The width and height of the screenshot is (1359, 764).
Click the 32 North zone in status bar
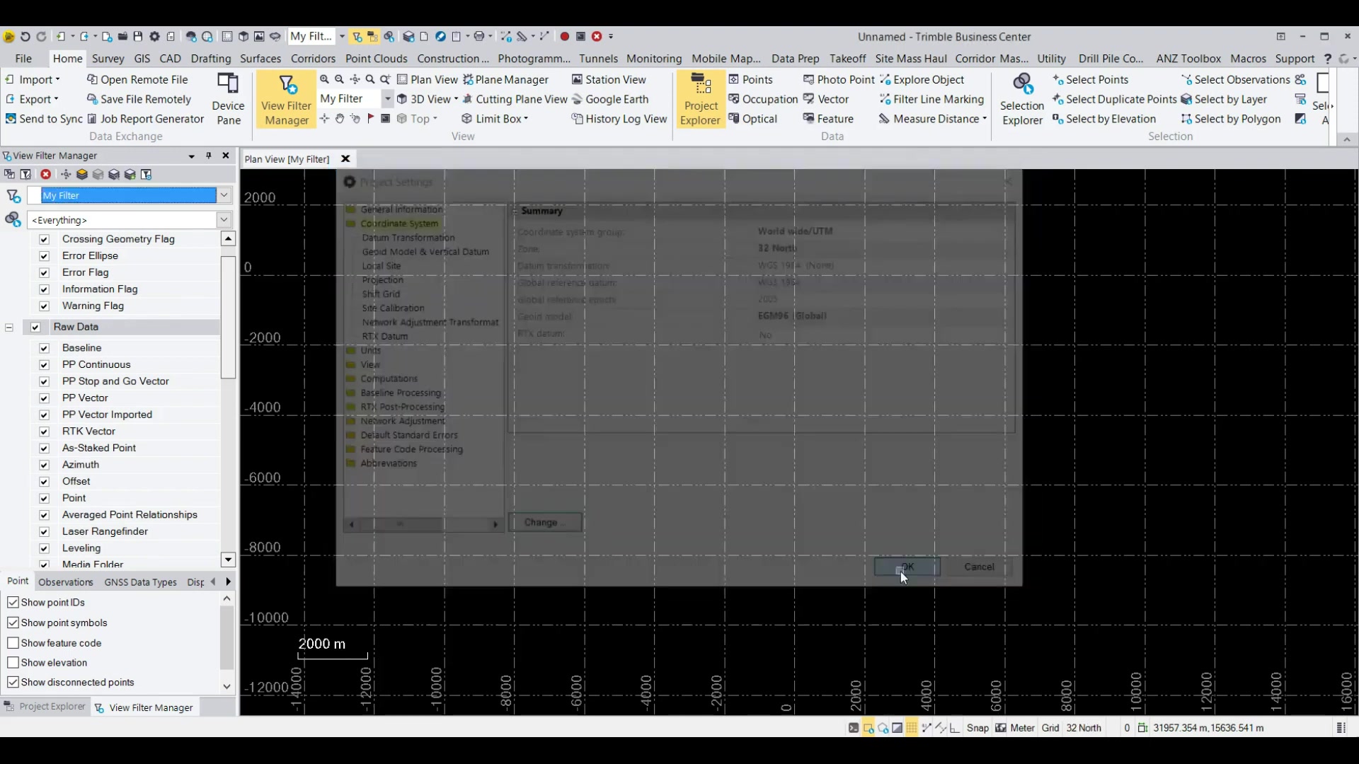pyautogui.click(x=1084, y=728)
